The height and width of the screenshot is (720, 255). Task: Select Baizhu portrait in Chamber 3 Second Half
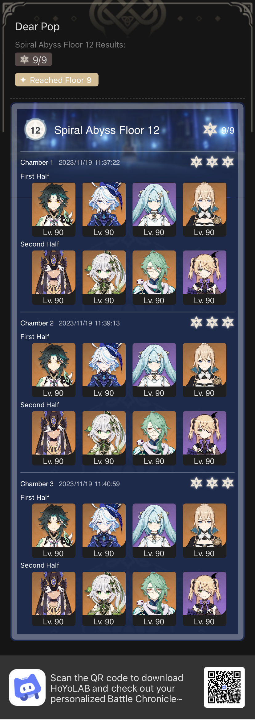click(x=154, y=599)
